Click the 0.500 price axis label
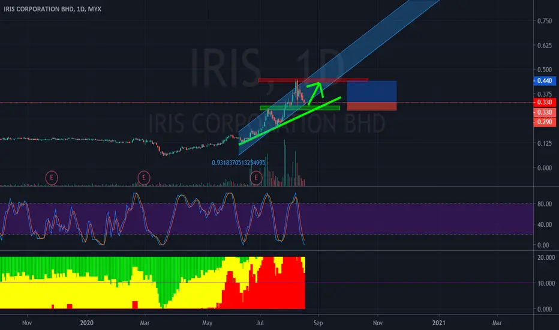This screenshot has height=330, width=559. (545, 70)
